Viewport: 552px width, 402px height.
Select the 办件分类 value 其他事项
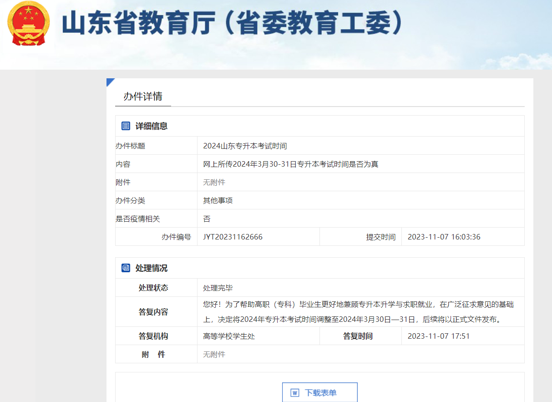pyautogui.click(x=218, y=200)
